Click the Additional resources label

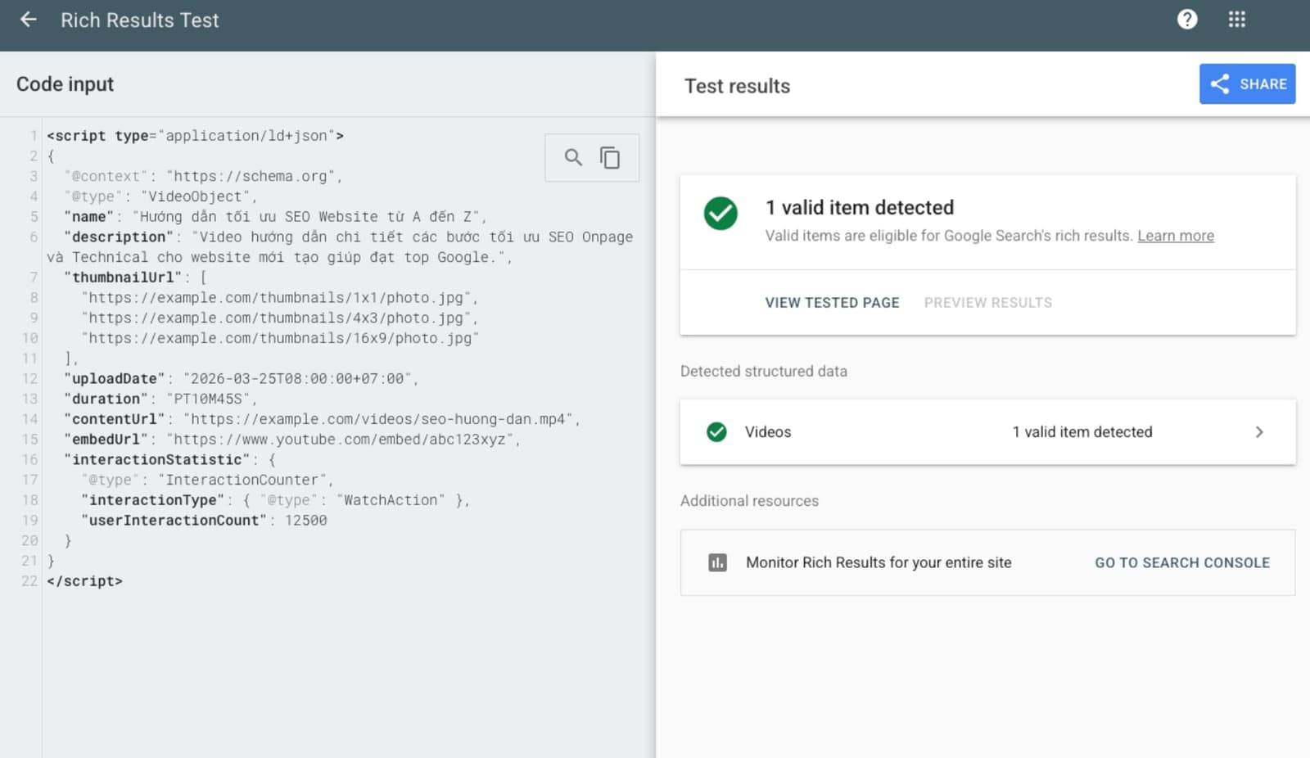click(749, 501)
